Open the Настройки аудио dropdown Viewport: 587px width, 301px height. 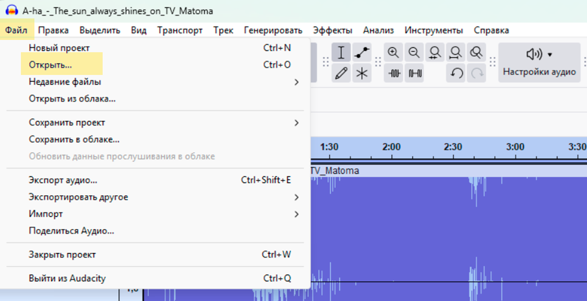pyautogui.click(x=539, y=63)
